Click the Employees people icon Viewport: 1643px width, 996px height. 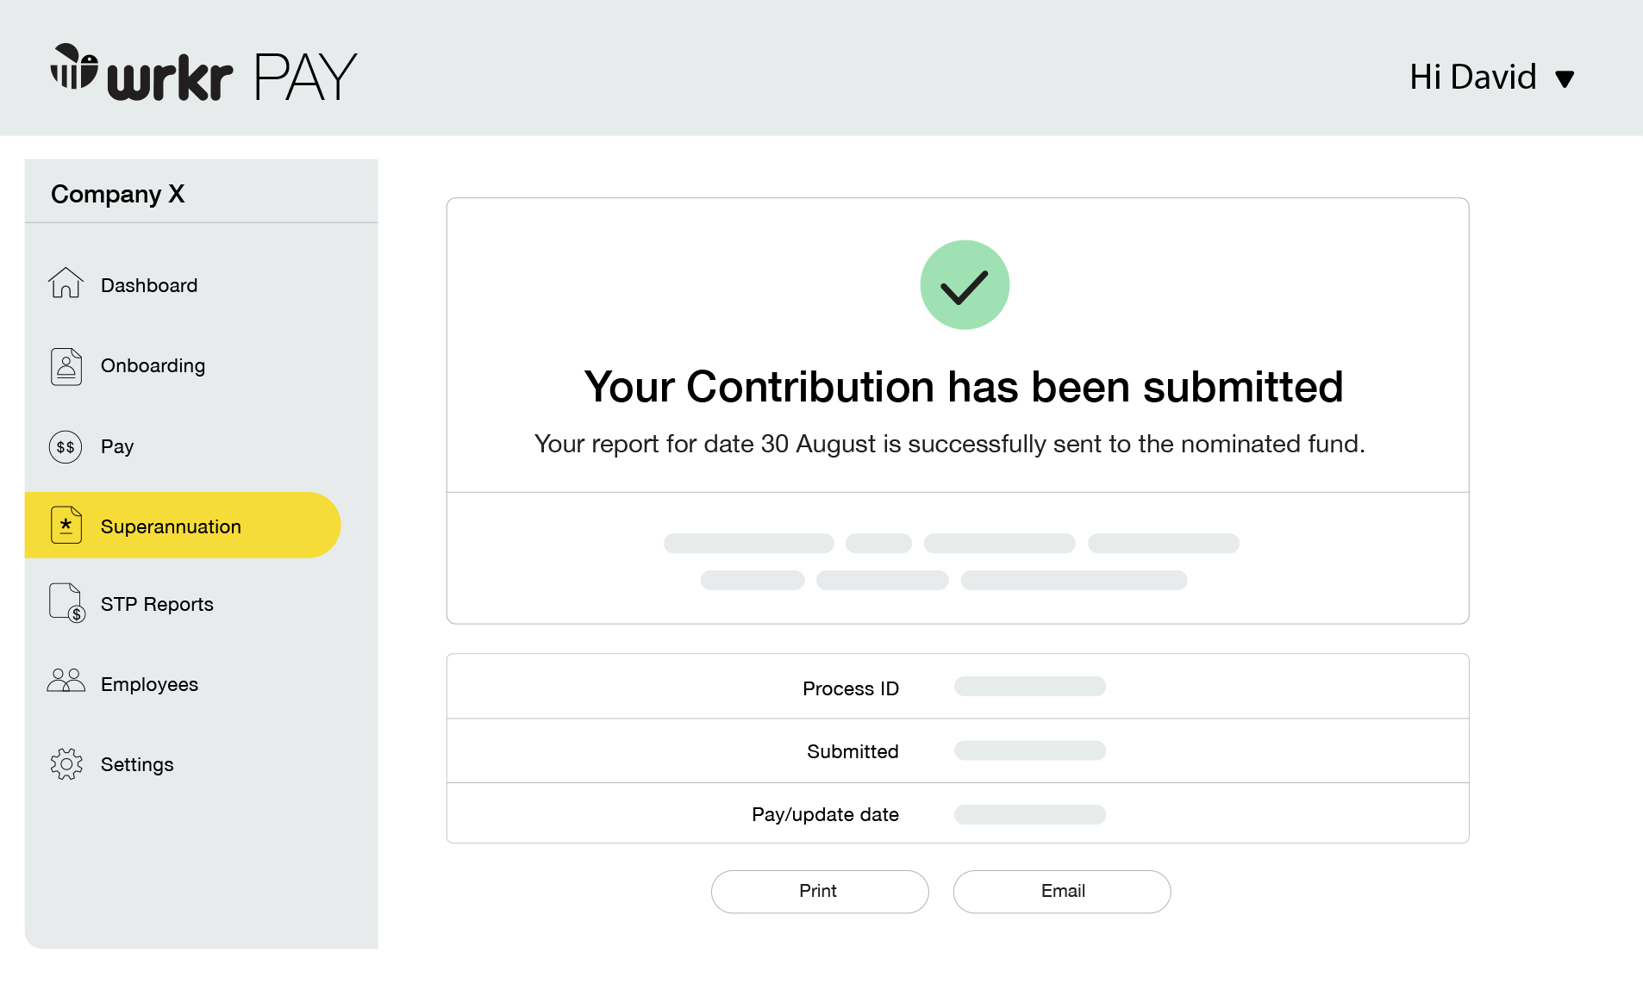(66, 681)
